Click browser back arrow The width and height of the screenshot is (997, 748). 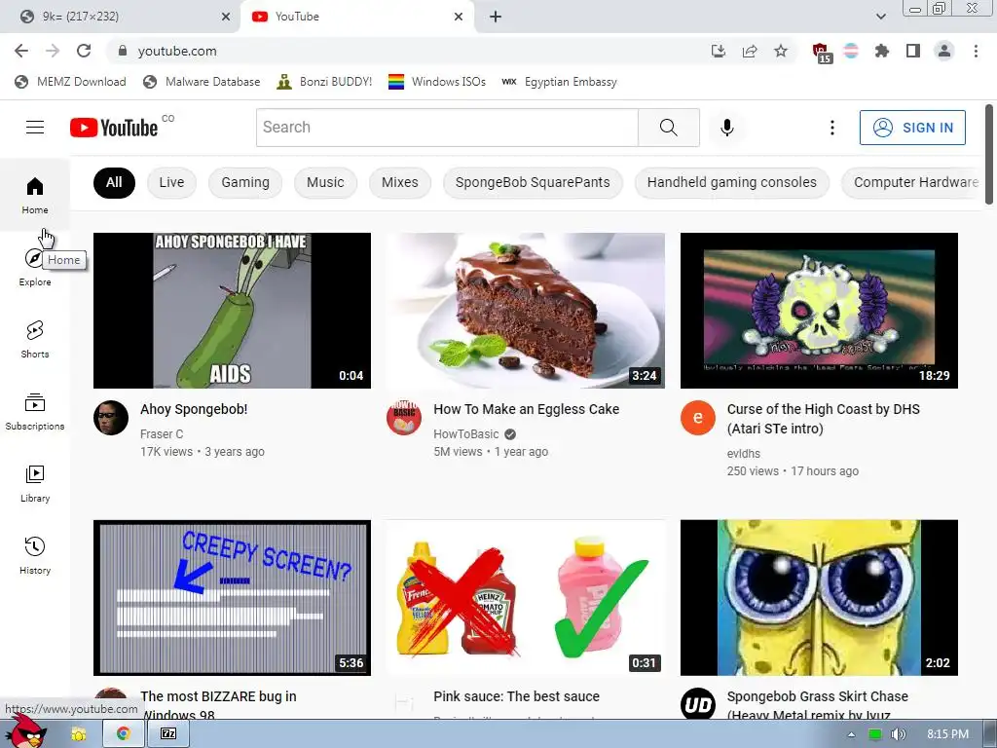21,51
